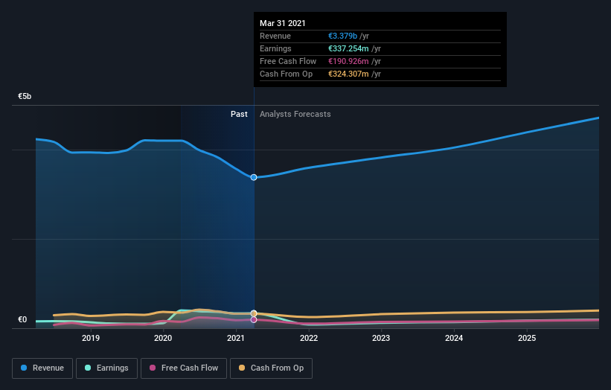Toggle the Earnings legend series
The image size is (611, 390).
pos(106,368)
